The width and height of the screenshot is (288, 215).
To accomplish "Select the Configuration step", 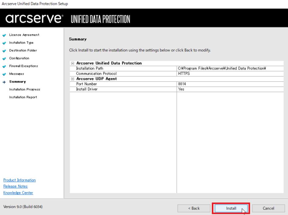I will click(x=19, y=58).
